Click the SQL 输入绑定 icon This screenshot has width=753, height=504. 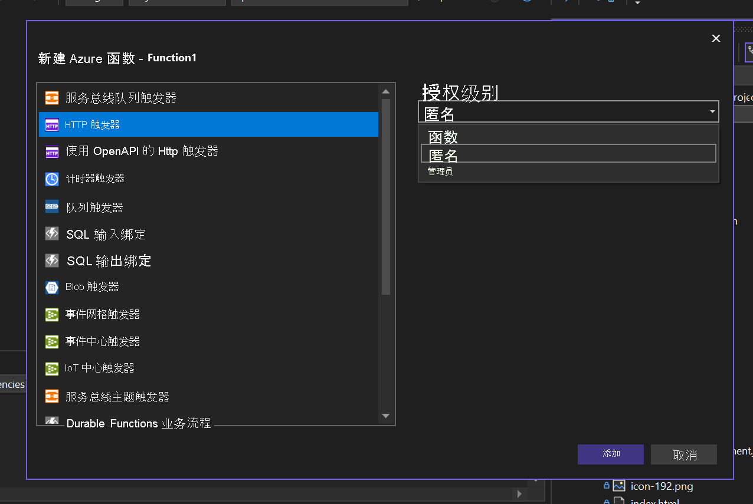pyautogui.click(x=52, y=234)
